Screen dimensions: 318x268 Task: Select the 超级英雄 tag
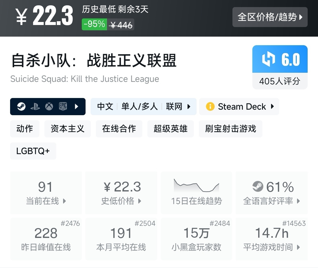pyautogui.click(x=171, y=129)
